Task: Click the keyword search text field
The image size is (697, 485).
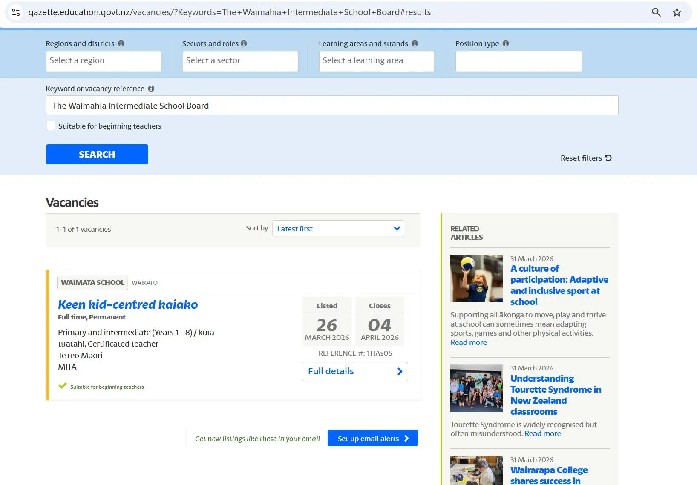Action: coord(332,106)
